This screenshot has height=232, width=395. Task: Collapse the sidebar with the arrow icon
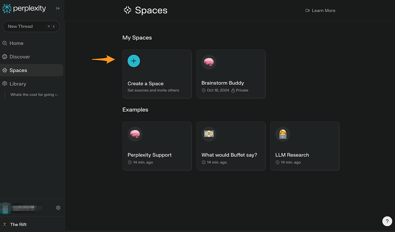pos(58,8)
